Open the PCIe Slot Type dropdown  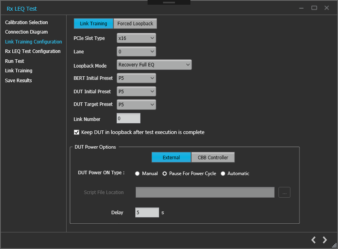[x=136, y=38]
